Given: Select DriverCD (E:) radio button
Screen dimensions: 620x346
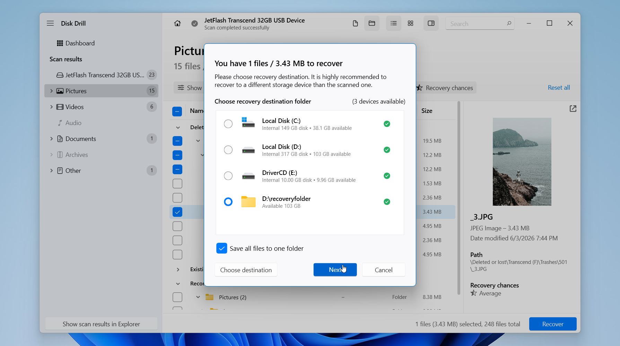Looking at the screenshot, I should pyautogui.click(x=228, y=176).
